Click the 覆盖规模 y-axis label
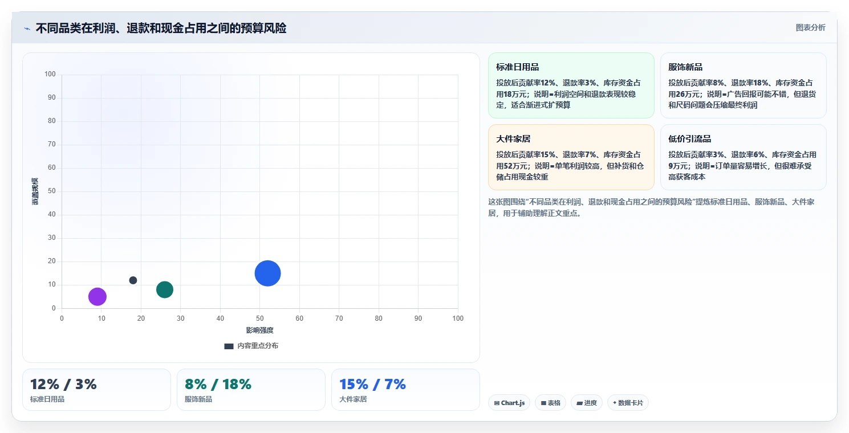This screenshot has width=849, height=433. (x=35, y=191)
